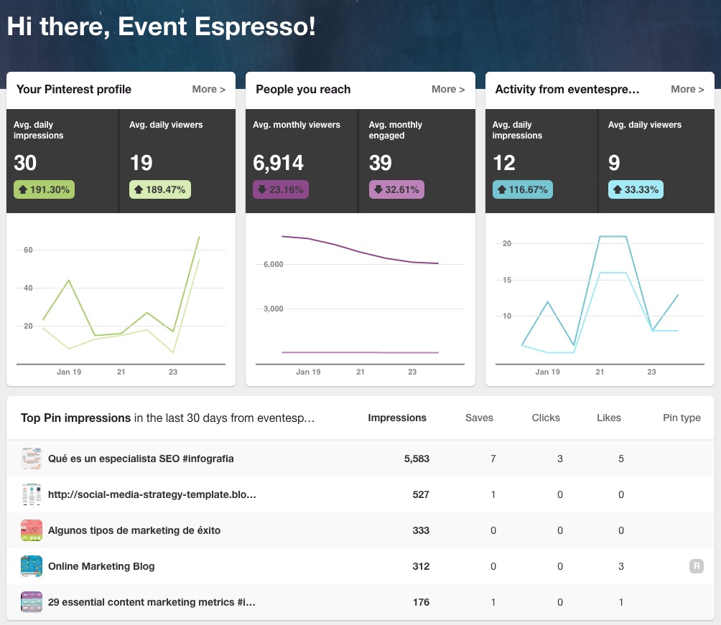Open thumbnail of Online Marketing Blog pin
This screenshot has height=625, width=721.
tap(32, 565)
